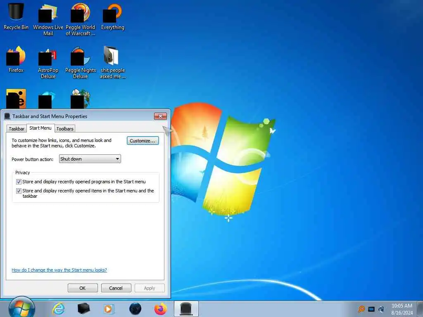The width and height of the screenshot is (423, 317).
Task: Expand the Power button action dropdown
Action: tap(90, 159)
